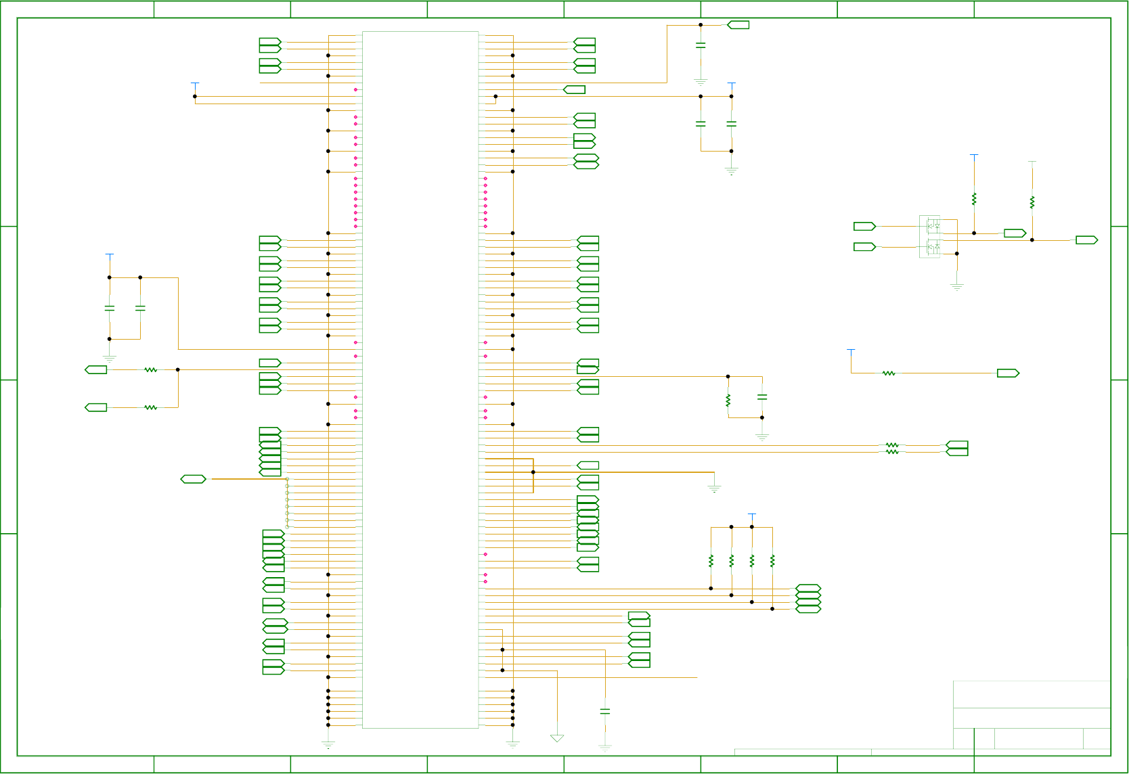
Task: Select the capacitor at the bottom right of the IC
Action: click(605, 711)
